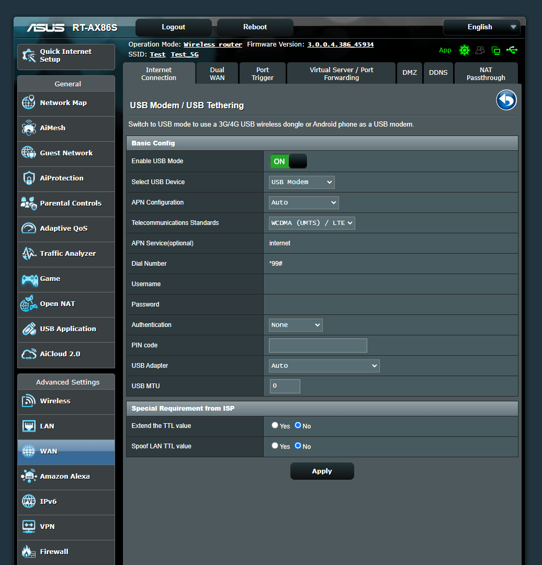Image resolution: width=542 pixels, height=565 pixels.
Task: Select Yes for Extend the TTL value
Action: 275,425
